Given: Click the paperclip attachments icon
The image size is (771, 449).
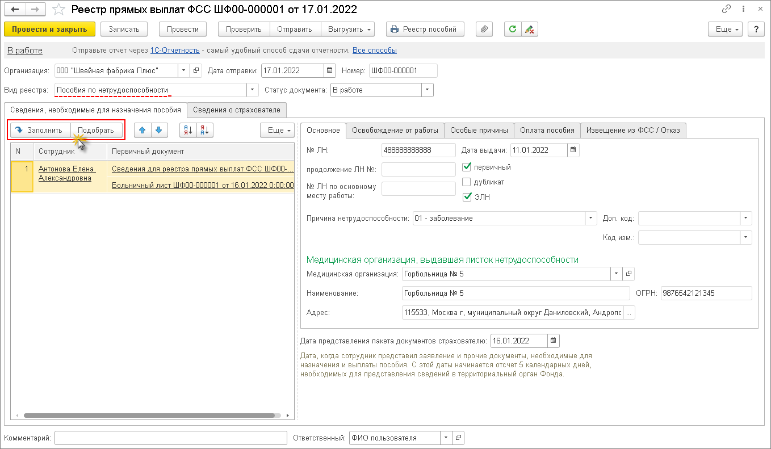Looking at the screenshot, I should pyautogui.click(x=483, y=29).
